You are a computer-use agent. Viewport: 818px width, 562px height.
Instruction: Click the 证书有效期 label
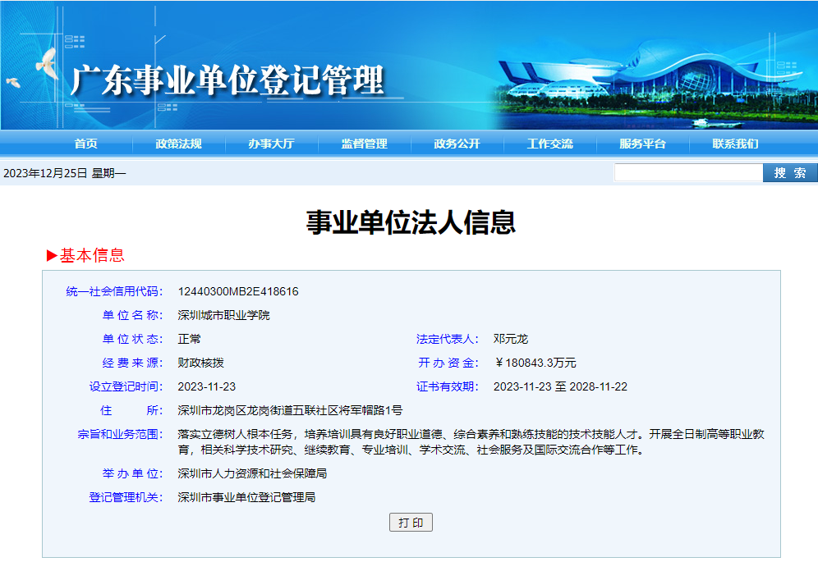click(x=448, y=386)
